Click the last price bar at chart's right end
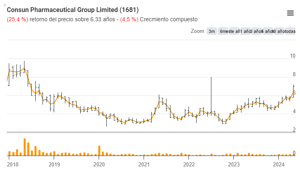The height and width of the screenshot is (170, 300). 294,91
